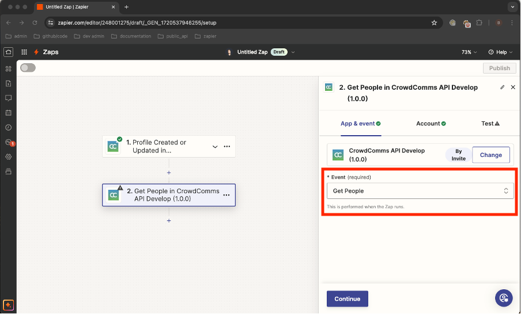
Task: Open the Help menu
Action: click(x=500, y=52)
